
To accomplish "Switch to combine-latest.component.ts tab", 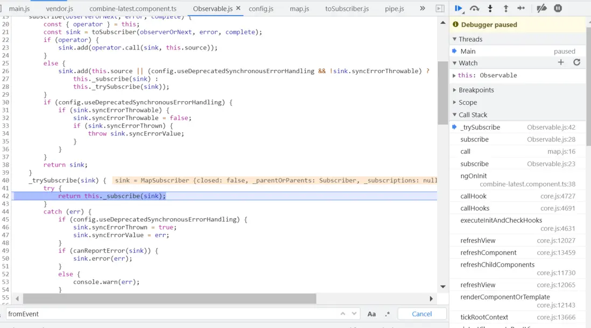I will 132,9.
